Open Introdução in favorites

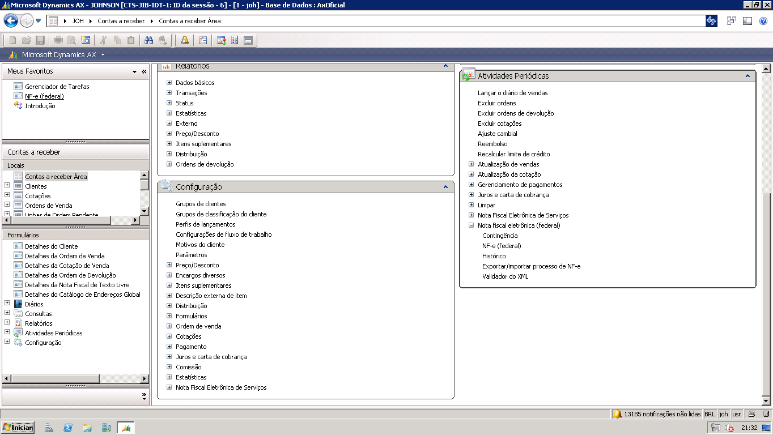[x=40, y=106]
